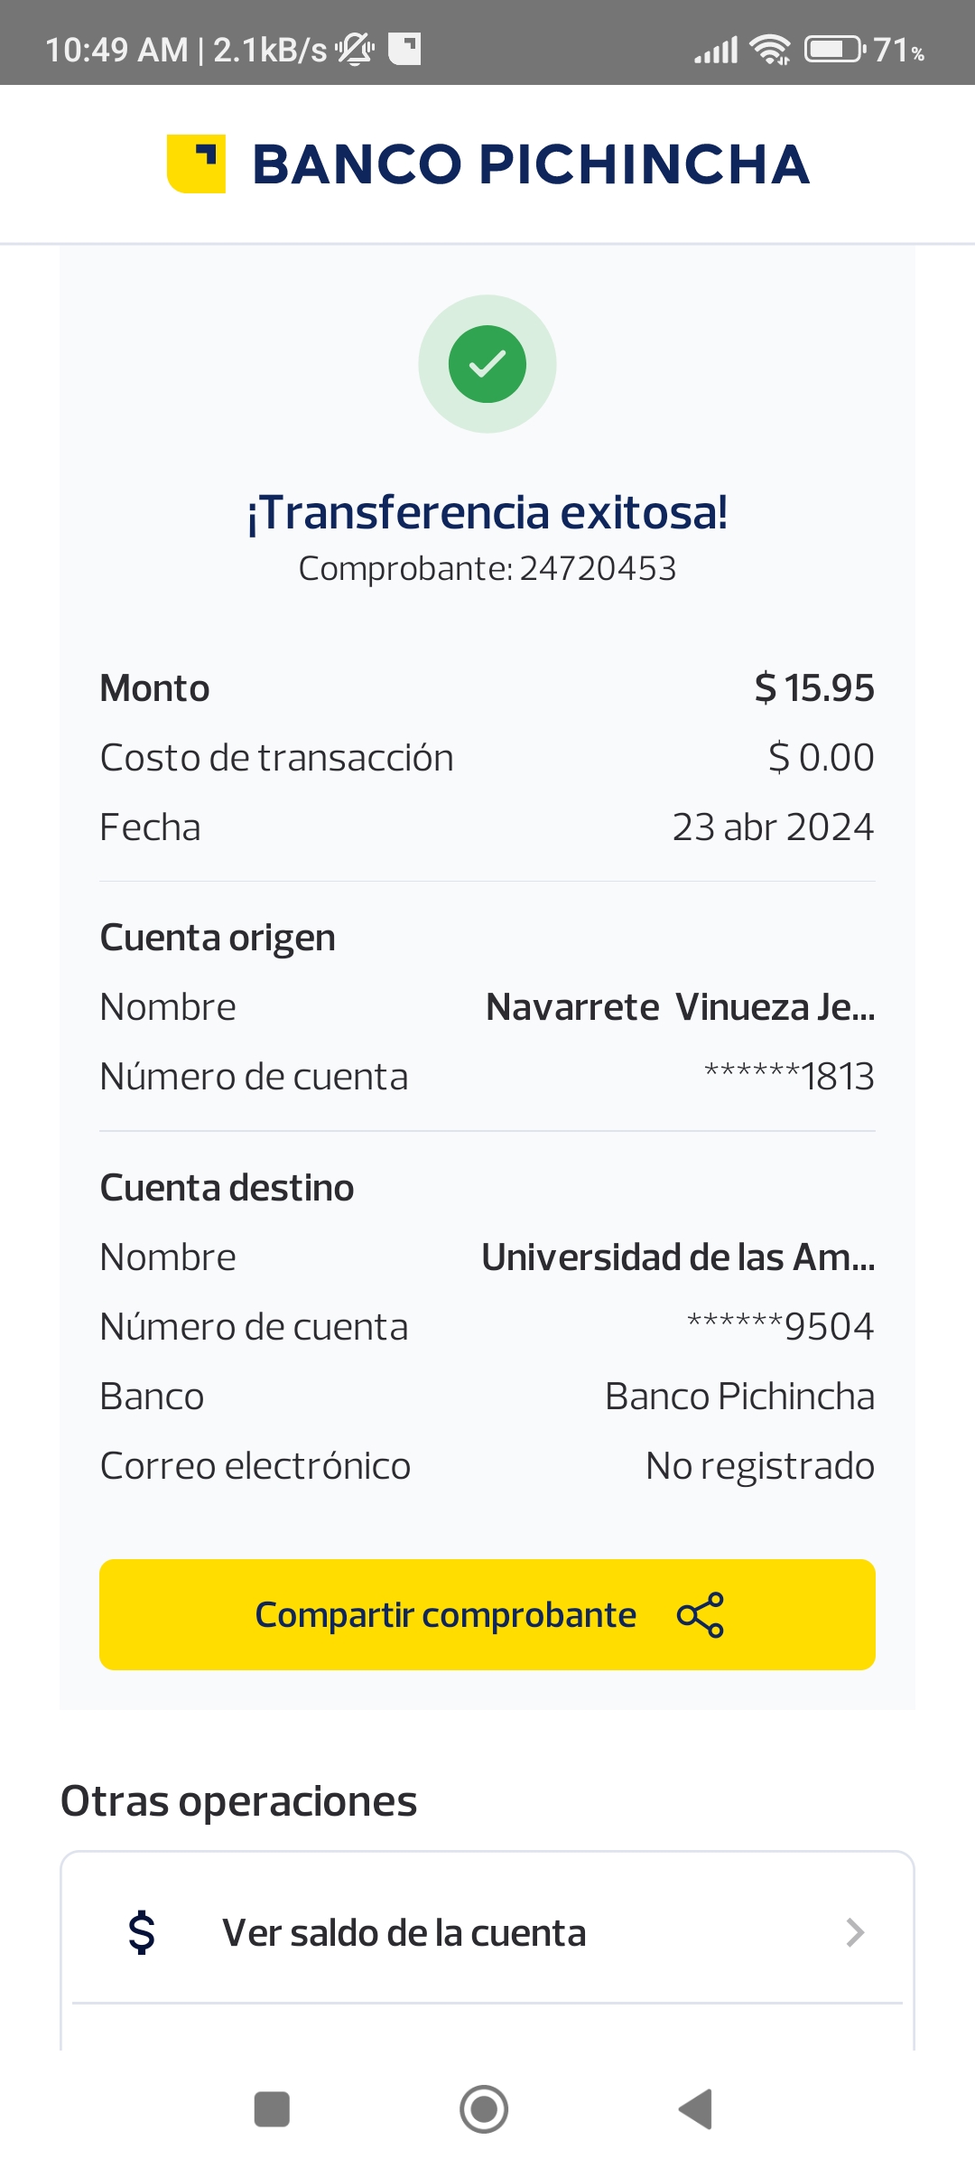
Task: Tap the battery indicator icon
Action: coord(834,50)
